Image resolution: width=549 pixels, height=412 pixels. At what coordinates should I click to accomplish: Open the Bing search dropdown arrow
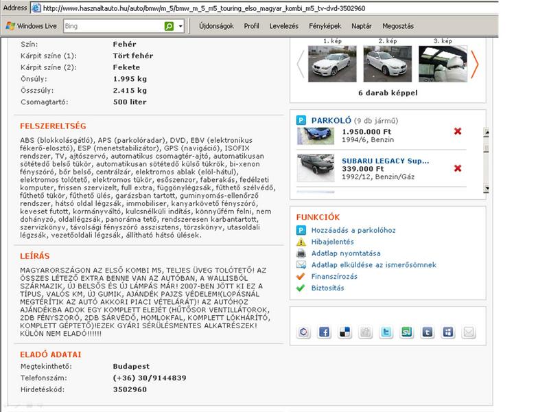coord(180,26)
